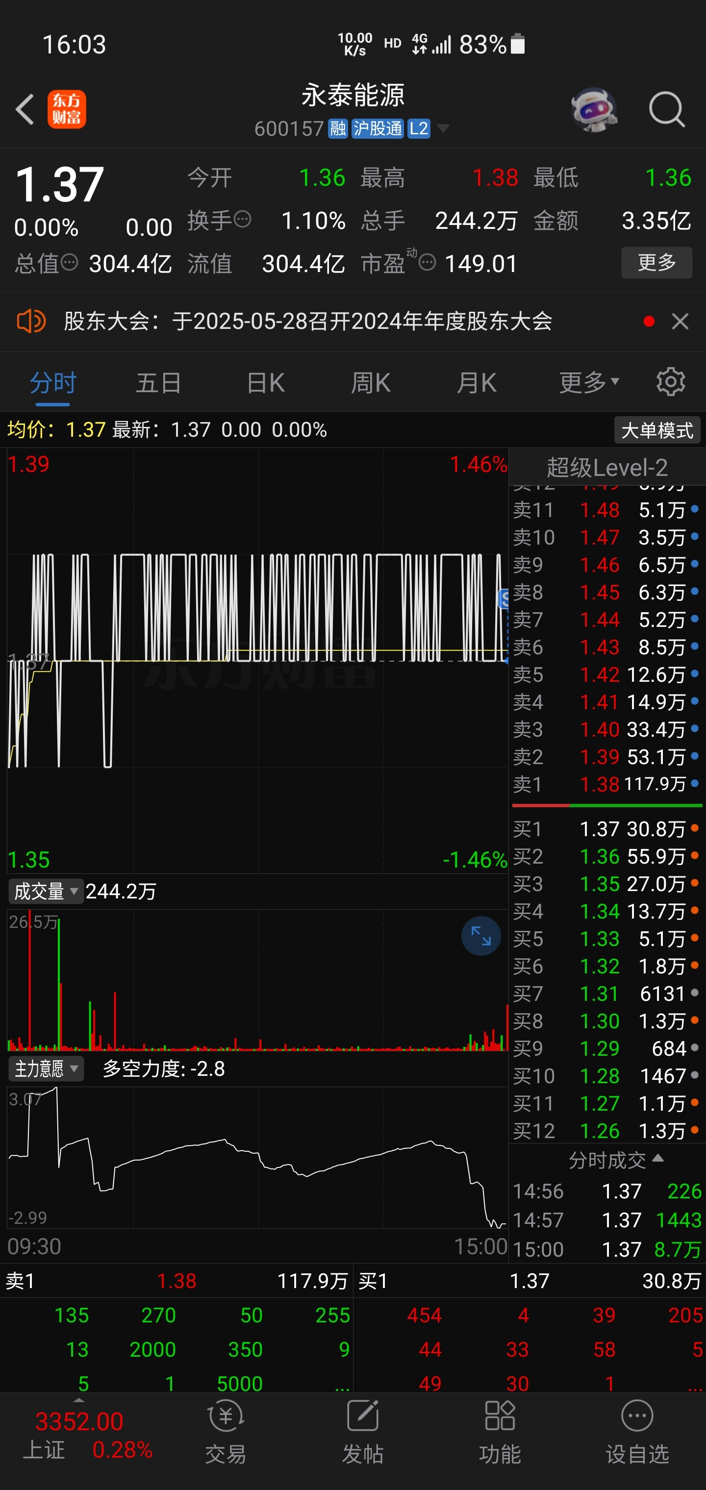Tap the 14:57 trade tick row
706x1490 pixels.
tap(607, 1220)
